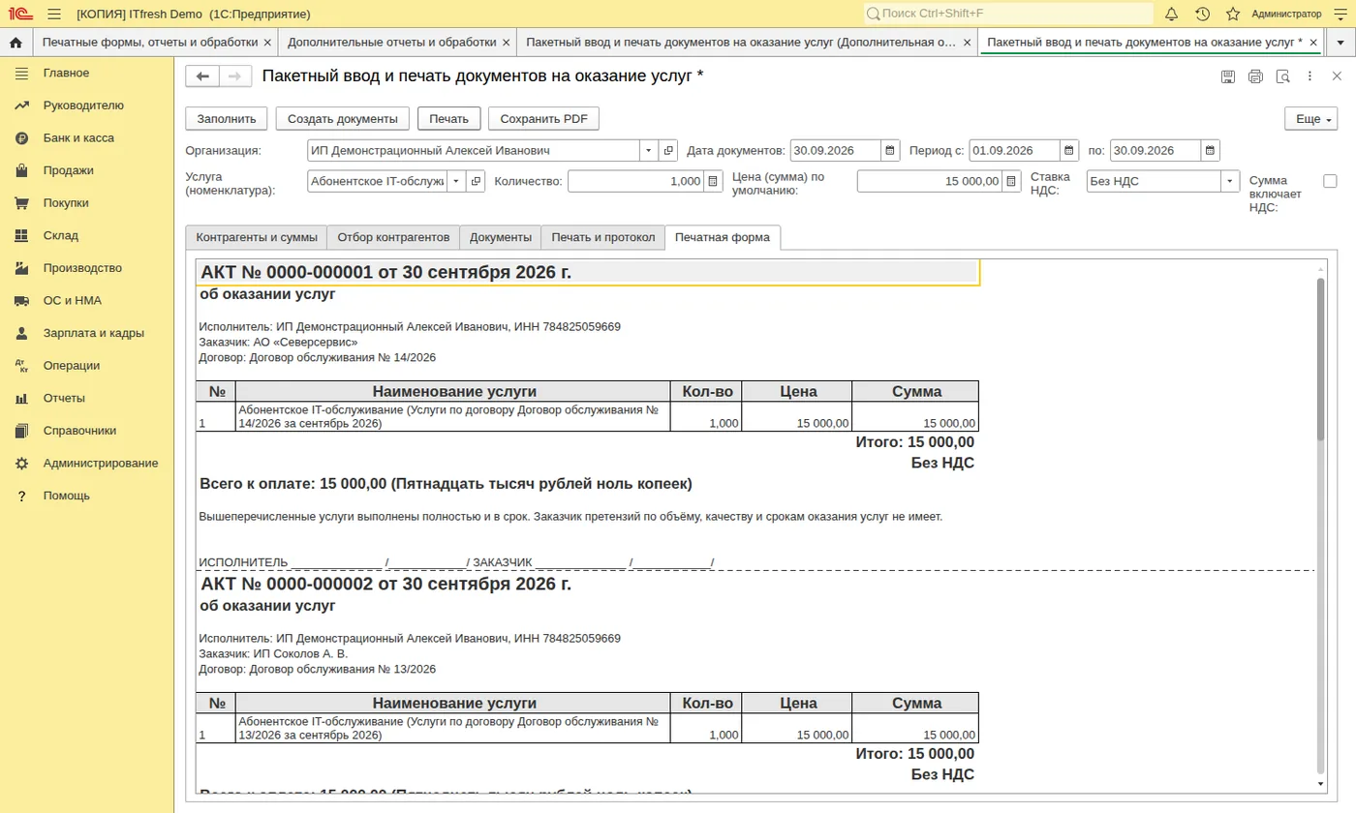Click the search field Поиск Ctrl+Shift+F

1008,14
